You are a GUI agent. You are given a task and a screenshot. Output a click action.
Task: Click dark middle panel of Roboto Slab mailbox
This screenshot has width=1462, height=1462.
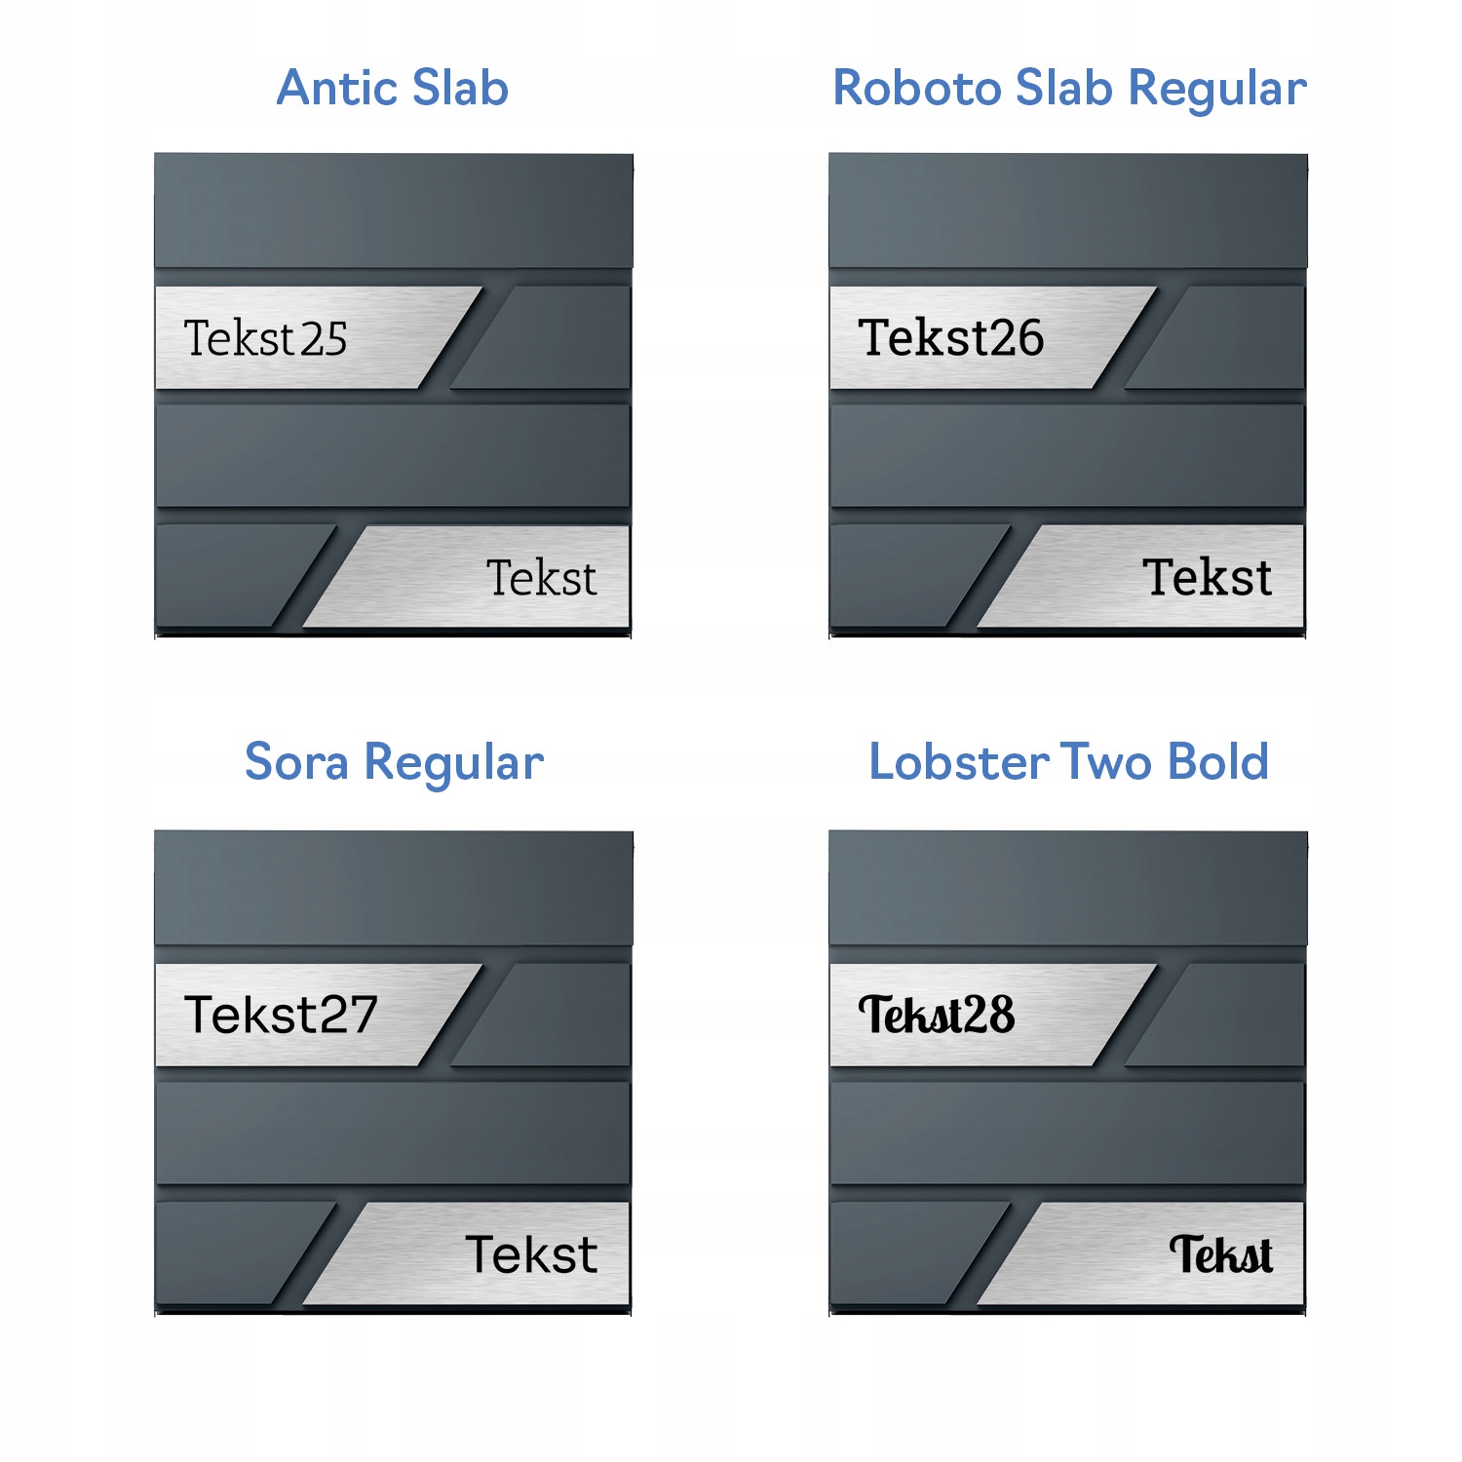coord(1067,455)
